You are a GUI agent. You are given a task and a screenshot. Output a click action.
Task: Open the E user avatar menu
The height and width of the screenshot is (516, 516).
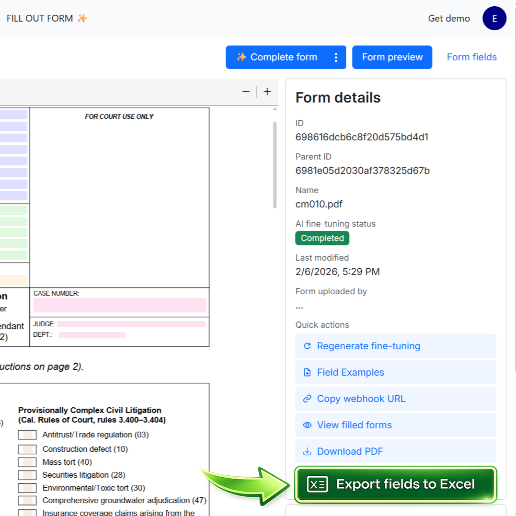tap(494, 18)
